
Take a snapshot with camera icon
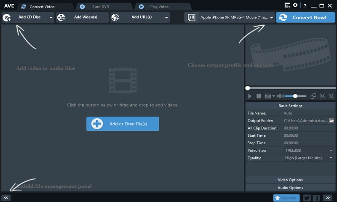267,96
